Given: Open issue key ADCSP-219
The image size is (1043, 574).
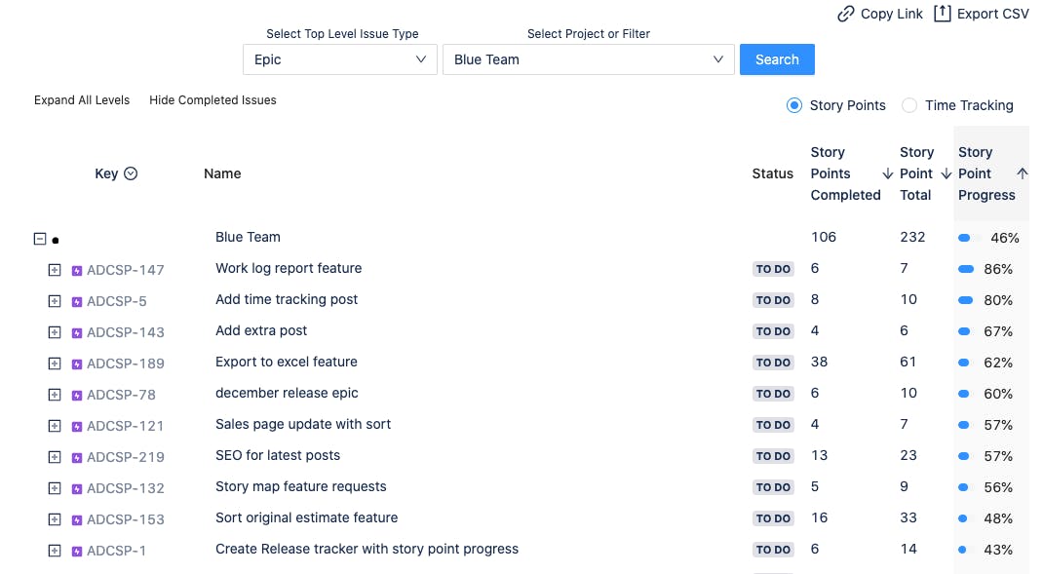Looking at the screenshot, I should pos(126,457).
